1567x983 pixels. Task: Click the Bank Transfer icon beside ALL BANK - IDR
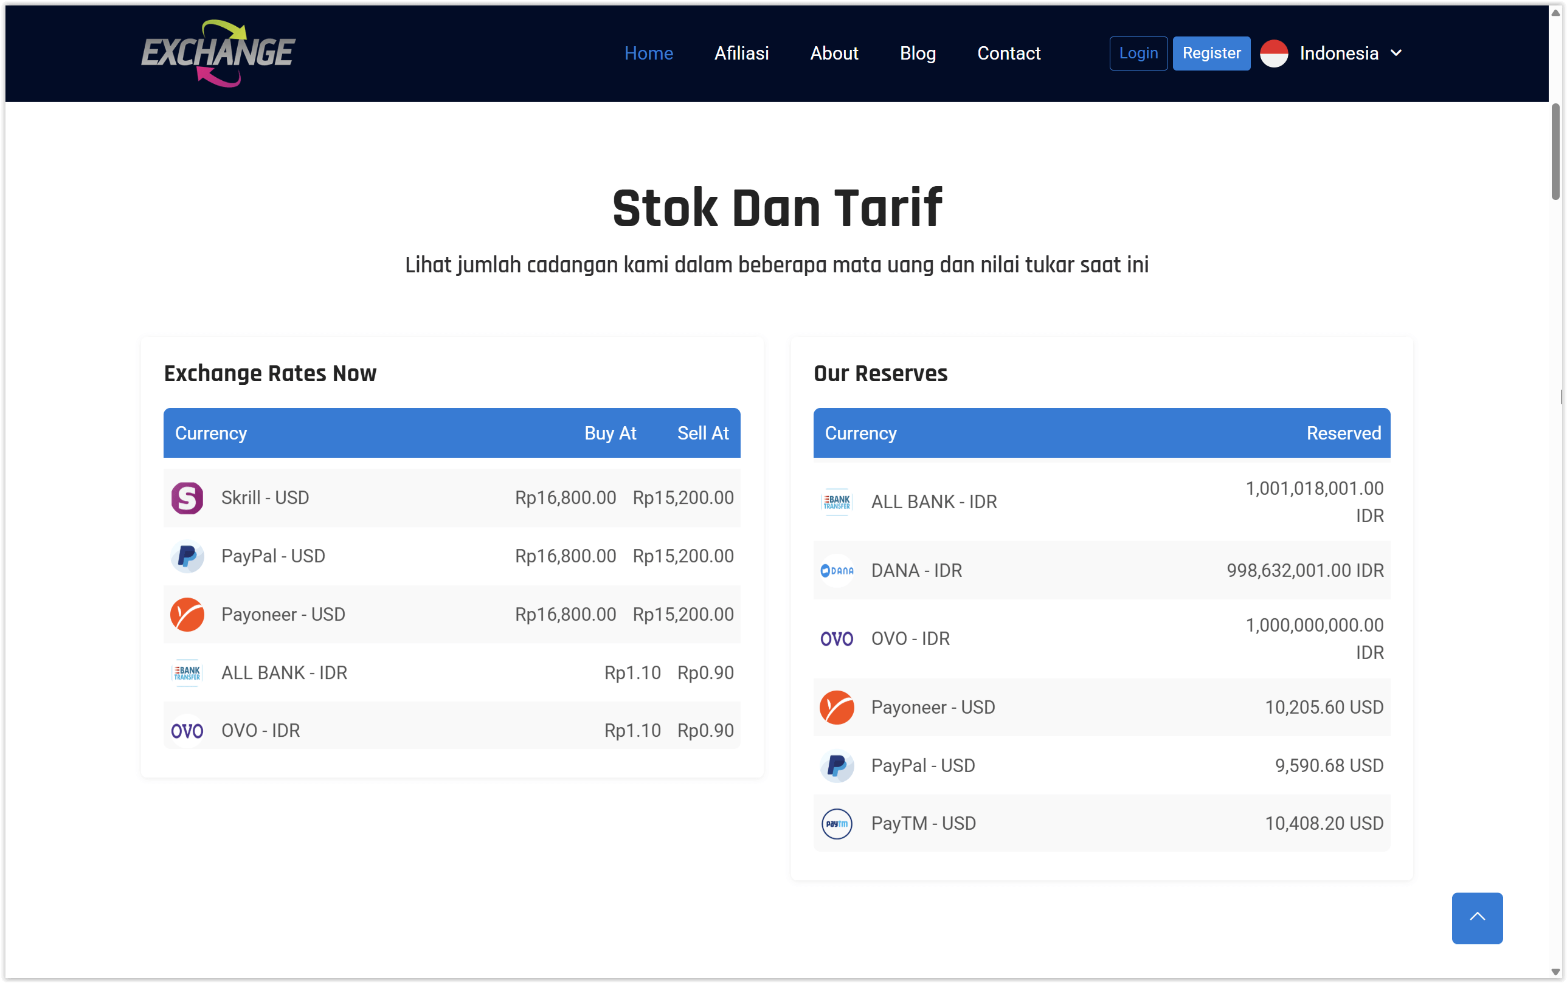click(187, 673)
